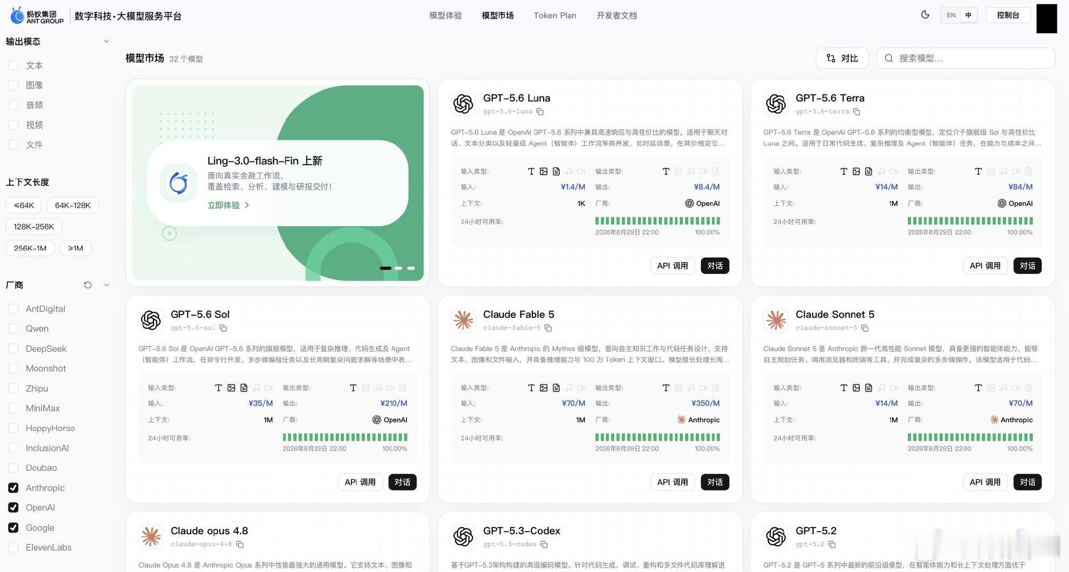The height and width of the screenshot is (572, 1069).
Task: Click file input icon on Claude Fable 5
Action: (556, 388)
